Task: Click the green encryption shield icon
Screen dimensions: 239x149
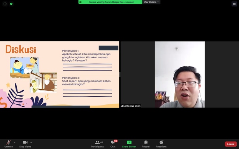Action: 11,4
